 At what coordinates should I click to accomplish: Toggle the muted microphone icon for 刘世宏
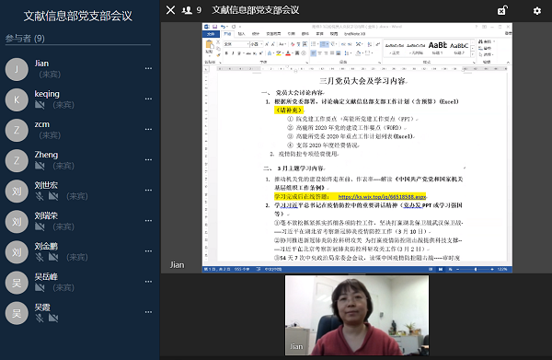(x=40, y=196)
